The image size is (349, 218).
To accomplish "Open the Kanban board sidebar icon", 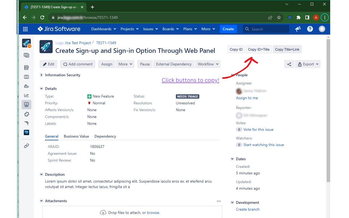I will pyautogui.click(x=26, y=55).
